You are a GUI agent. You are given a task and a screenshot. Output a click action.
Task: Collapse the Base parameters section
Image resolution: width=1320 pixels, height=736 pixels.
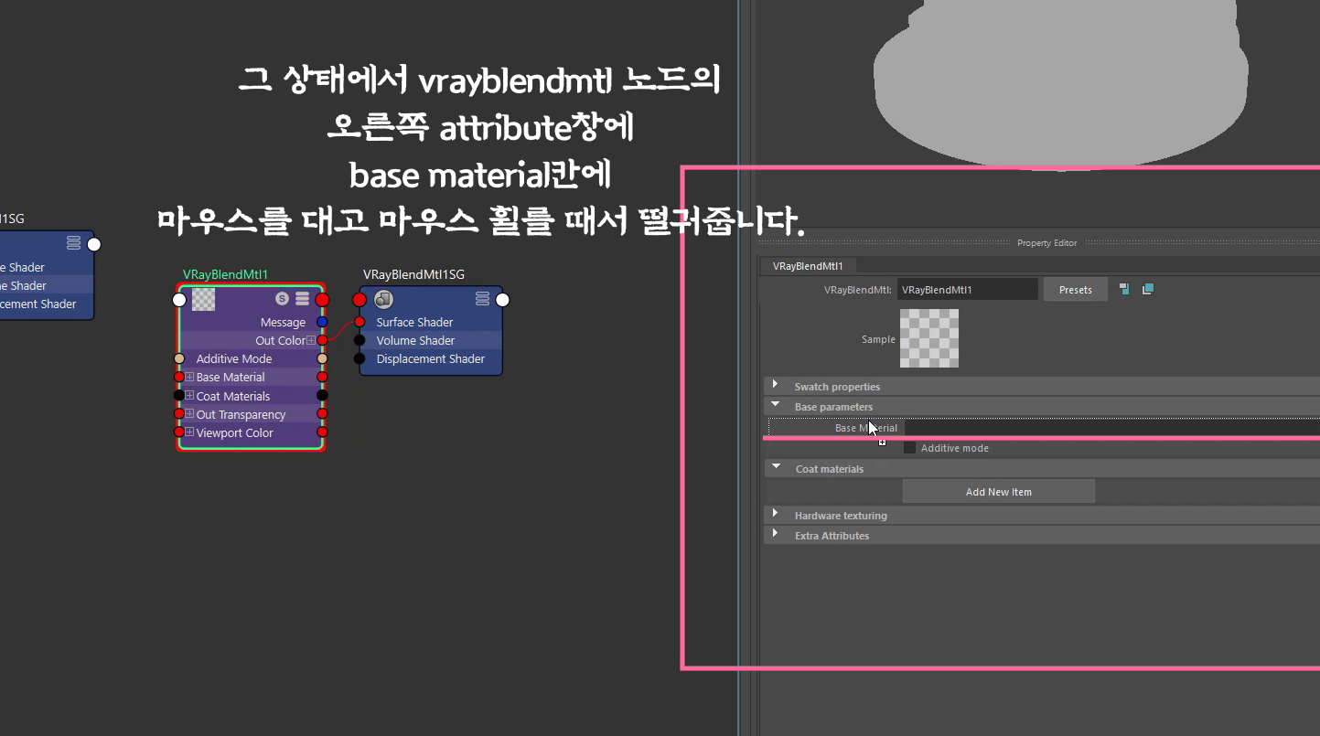click(x=776, y=406)
